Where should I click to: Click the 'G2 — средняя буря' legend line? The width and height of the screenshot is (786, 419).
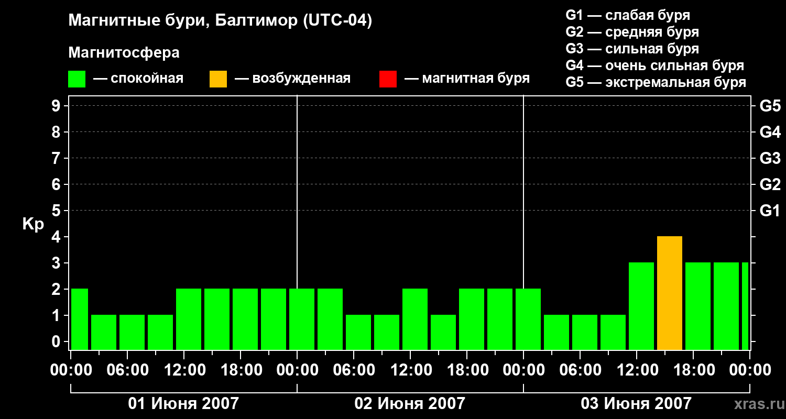coord(632,32)
